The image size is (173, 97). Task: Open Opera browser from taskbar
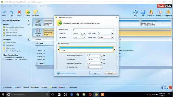pyautogui.click(x=90, y=95)
